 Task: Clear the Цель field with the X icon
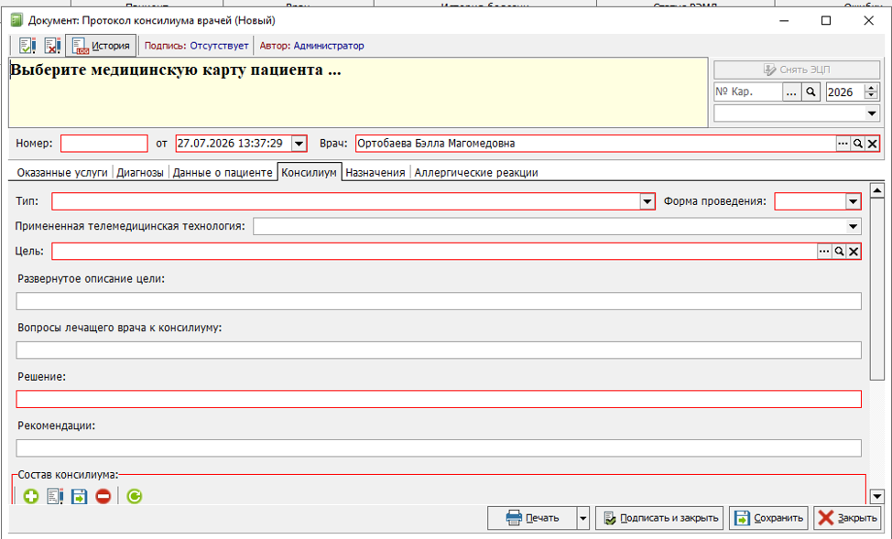tap(854, 252)
